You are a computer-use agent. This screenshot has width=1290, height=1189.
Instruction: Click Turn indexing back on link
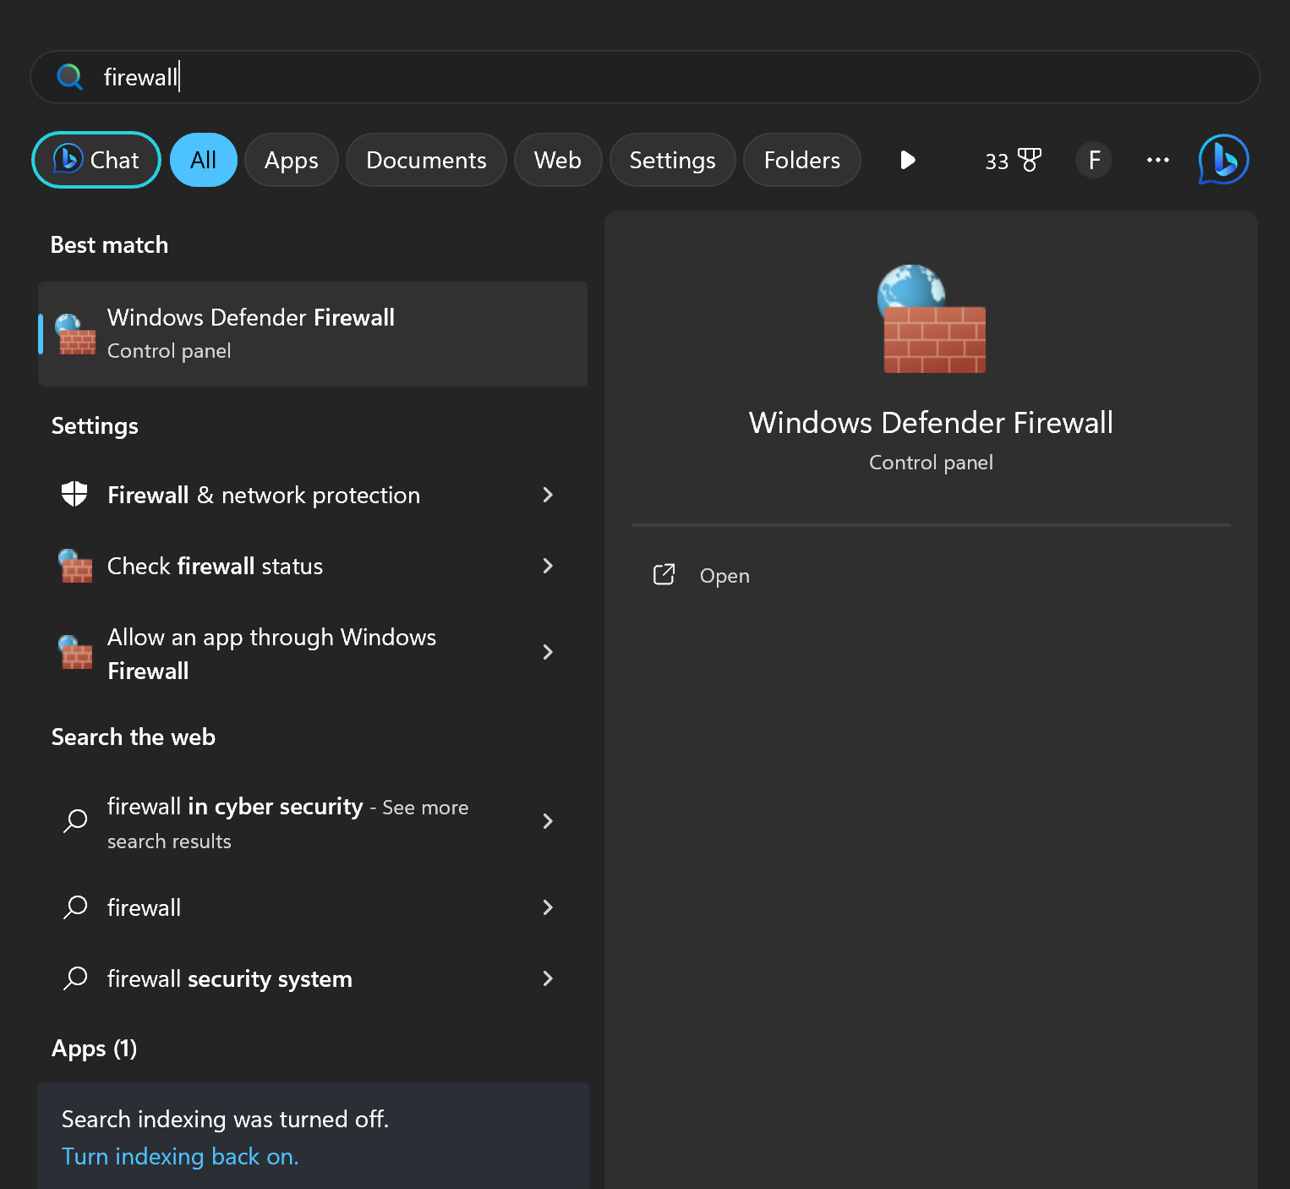(180, 1156)
